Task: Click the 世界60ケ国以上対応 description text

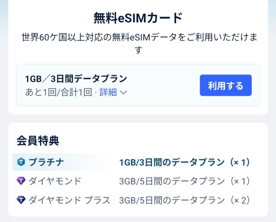Action: (139, 44)
